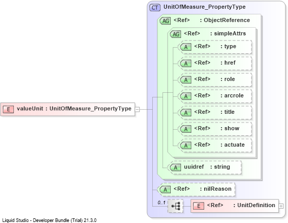Viewport: 288px width, 223px height.
Task: Select the 'uuidref : string' label
Action: (207, 167)
